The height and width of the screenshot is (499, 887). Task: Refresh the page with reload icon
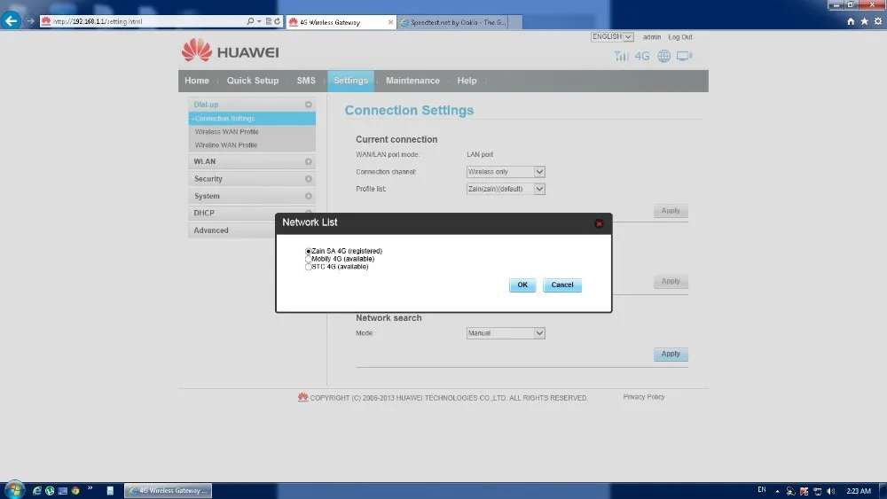pyautogui.click(x=277, y=21)
